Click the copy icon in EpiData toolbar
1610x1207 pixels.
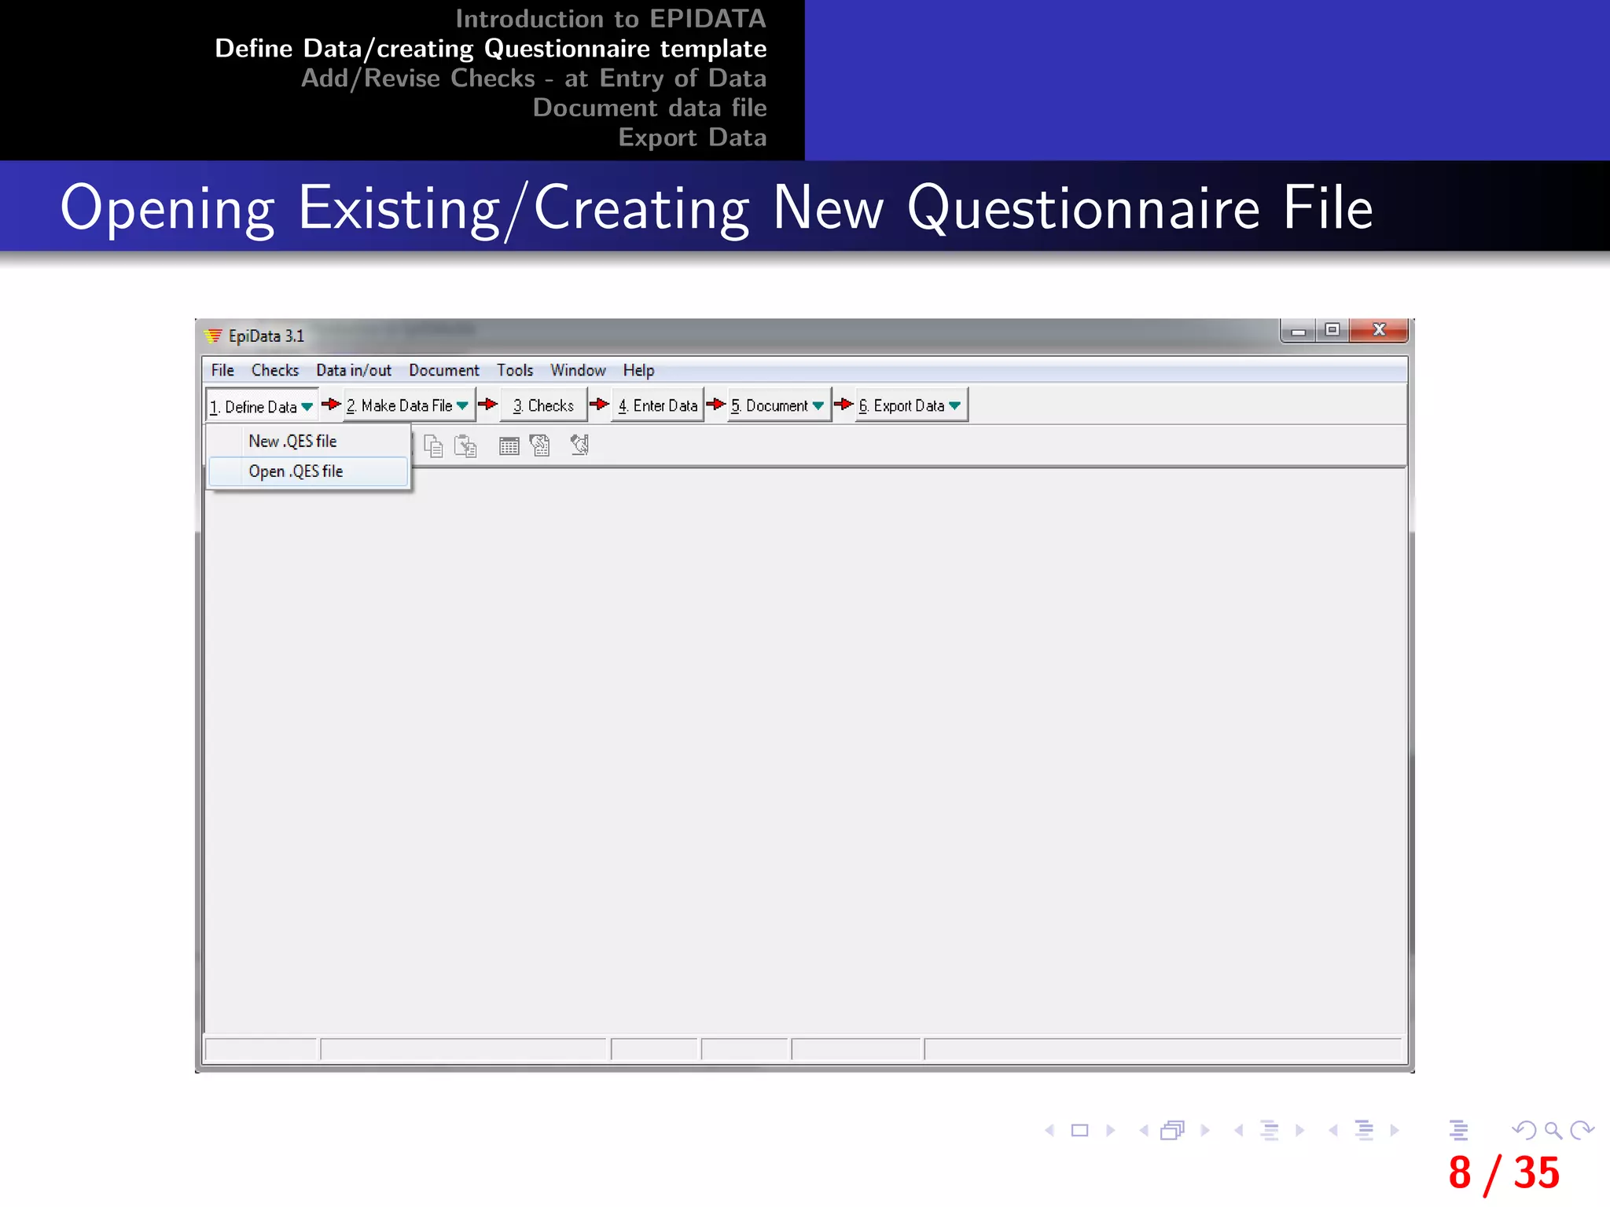click(x=433, y=446)
